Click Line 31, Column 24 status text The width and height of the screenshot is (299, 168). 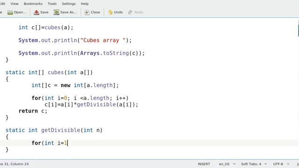pyautogui.click(x=14, y=164)
